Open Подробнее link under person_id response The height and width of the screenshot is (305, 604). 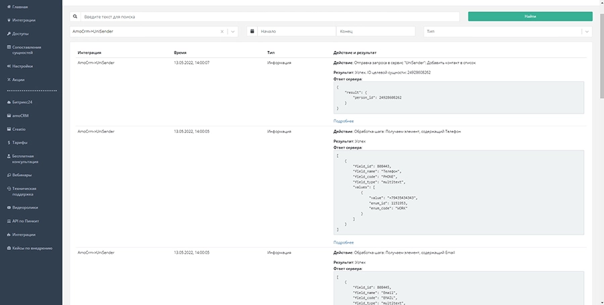coord(343,120)
